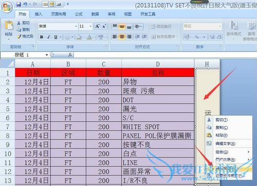This screenshot has width=257, height=186.
Task: Align text left
Action: [x=115, y=36]
